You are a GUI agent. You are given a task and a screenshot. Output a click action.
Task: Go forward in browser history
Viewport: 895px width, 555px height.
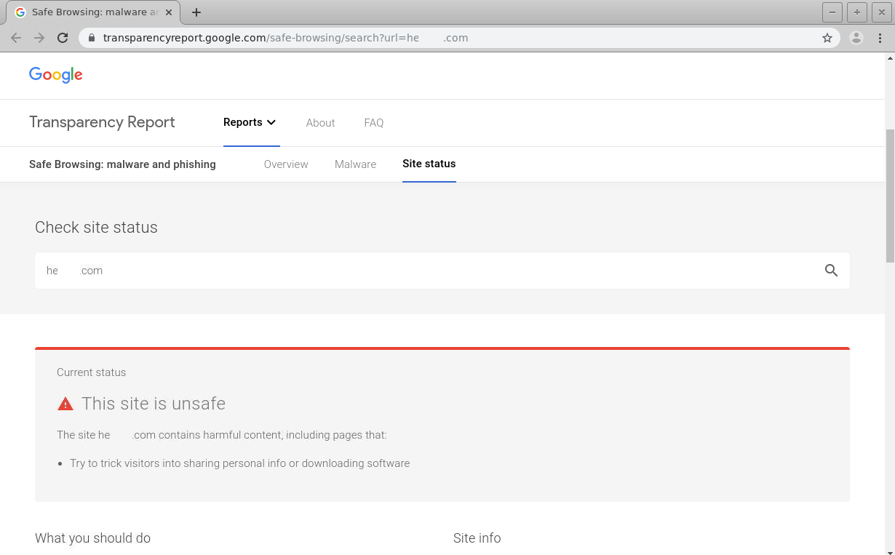tap(39, 38)
